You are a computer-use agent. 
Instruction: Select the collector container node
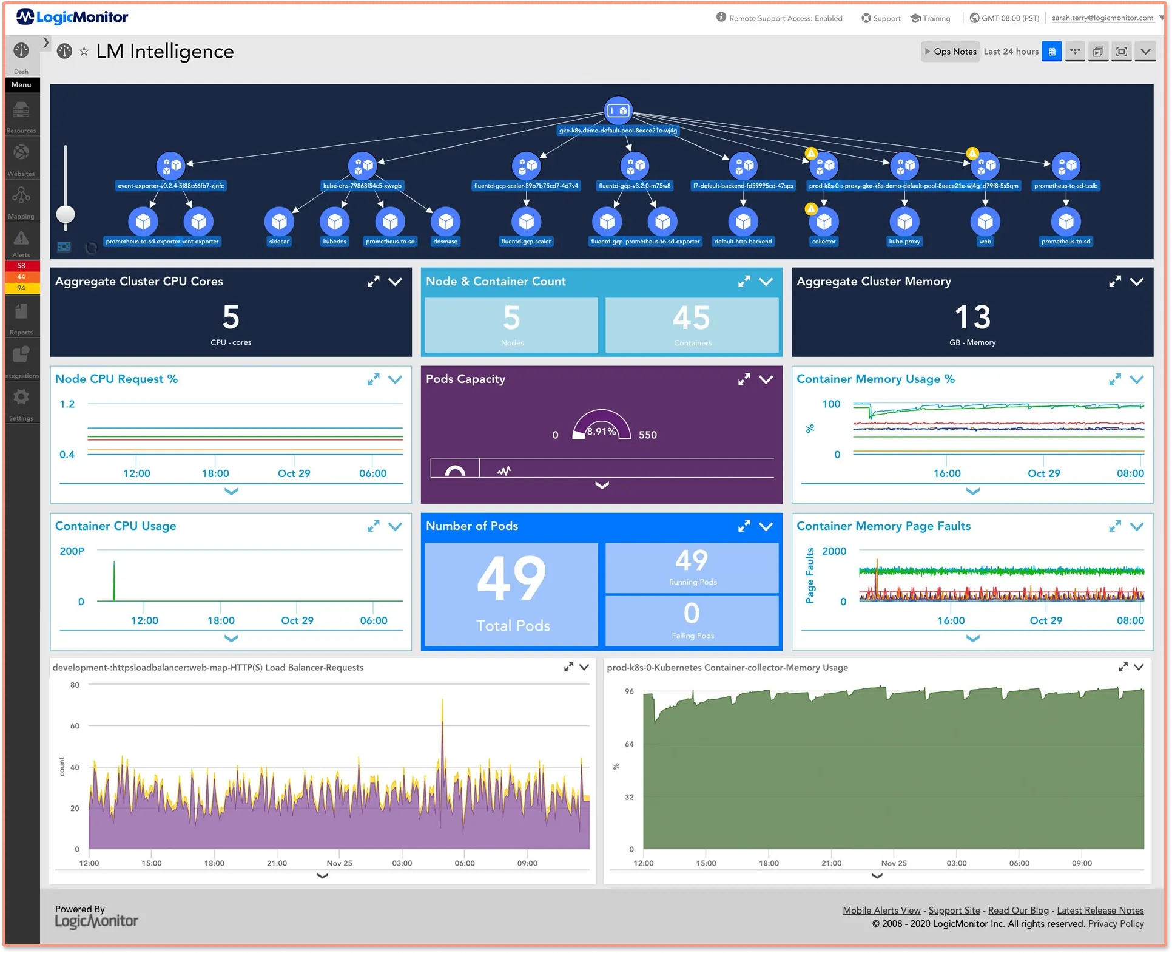[x=824, y=222]
